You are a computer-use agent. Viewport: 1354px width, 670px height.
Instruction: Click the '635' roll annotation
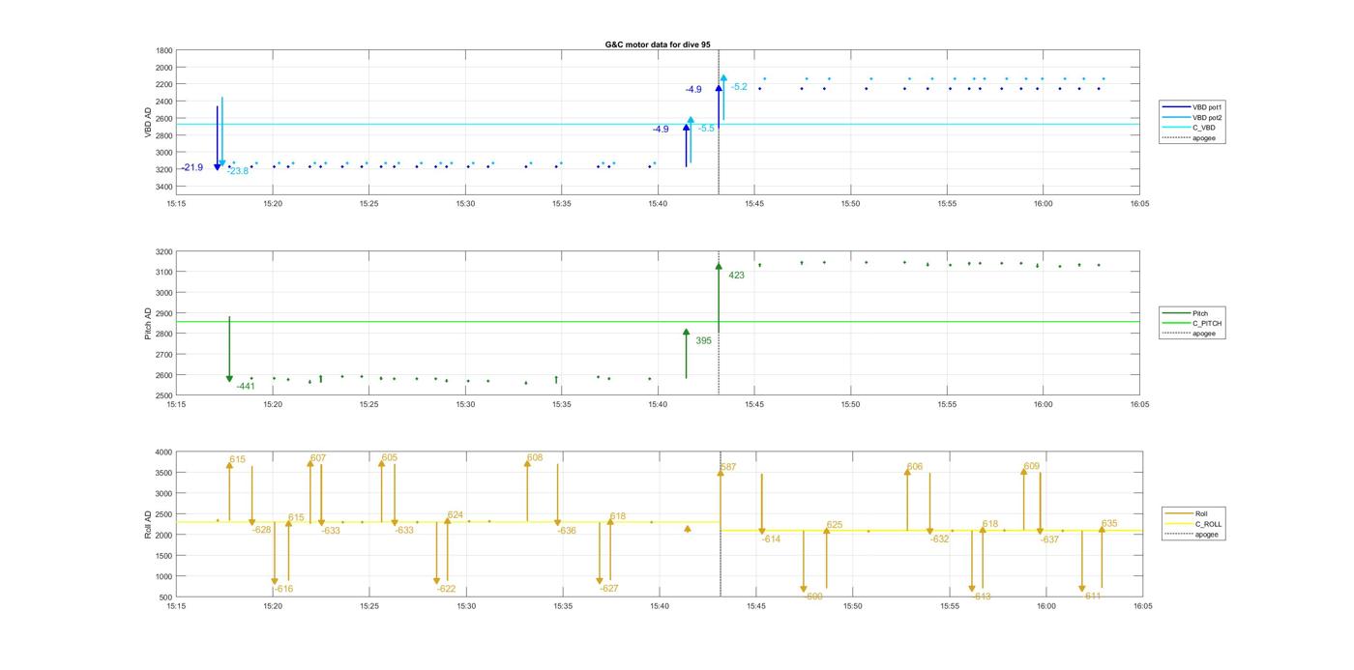click(x=1109, y=524)
